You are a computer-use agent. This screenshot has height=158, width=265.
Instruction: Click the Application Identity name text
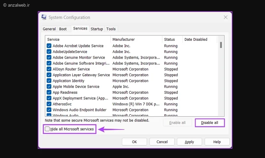pyautogui.click(x=69, y=81)
